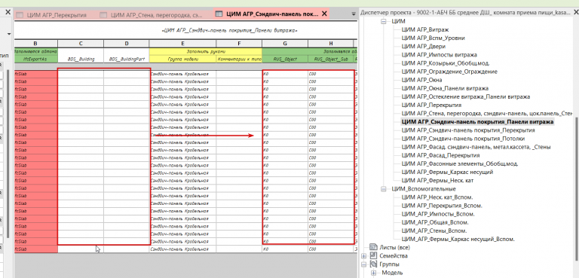Select column D header in the schedule
The height and width of the screenshot is (278, 579).
(x=127, y=44)
